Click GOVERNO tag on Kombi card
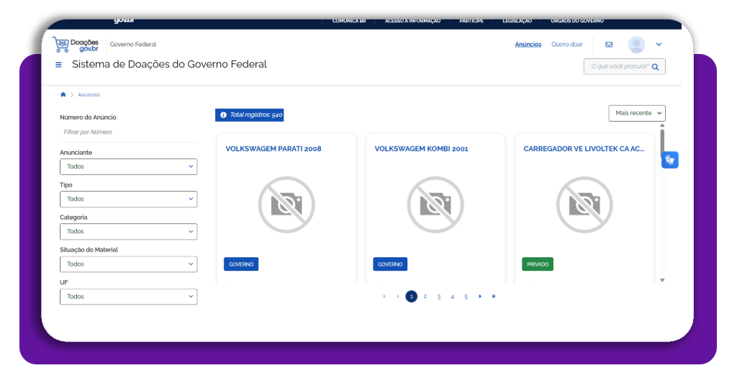Screen dimensions: 737x386 point(390,264)
